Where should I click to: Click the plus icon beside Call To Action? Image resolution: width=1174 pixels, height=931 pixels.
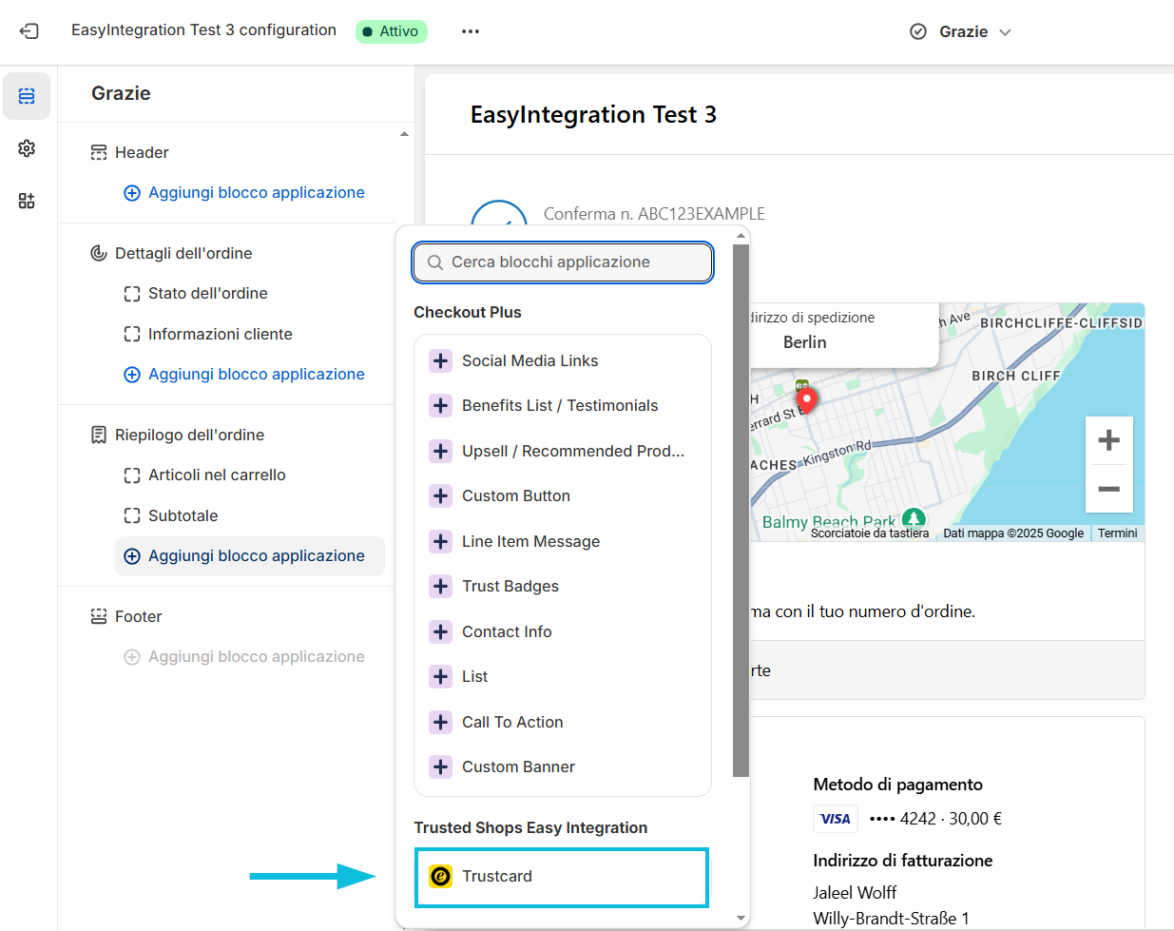(440, 722)
